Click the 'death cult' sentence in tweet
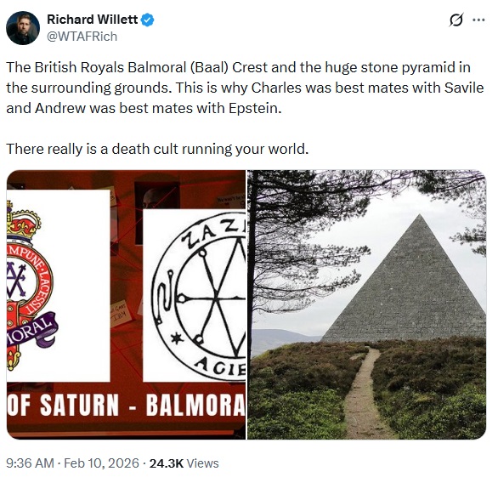The width and height of the screenshot is (498, 477). coord(157,149)
